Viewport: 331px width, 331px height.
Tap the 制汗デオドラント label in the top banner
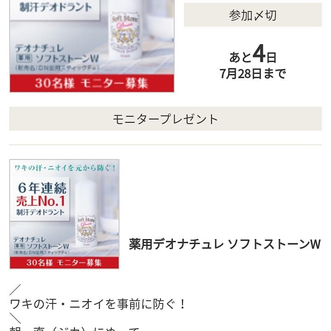tap(56, 7)
